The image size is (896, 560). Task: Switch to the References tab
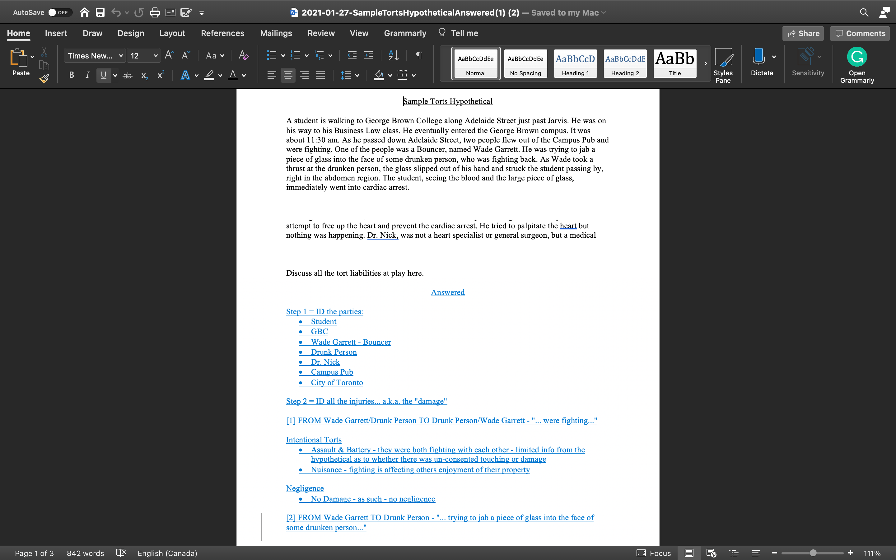[222, 33]
